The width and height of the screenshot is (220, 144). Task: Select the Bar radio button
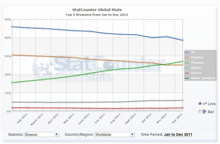click(x=200, y=111)
